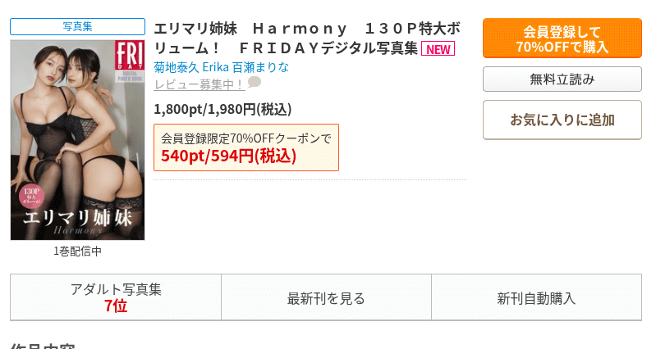The image size is (656, 349).
Task: Click the review speech bubble icon
Action: coord(255,83)
